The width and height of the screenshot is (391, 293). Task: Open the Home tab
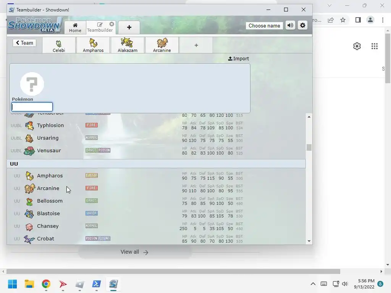click(x=75, y=27)
